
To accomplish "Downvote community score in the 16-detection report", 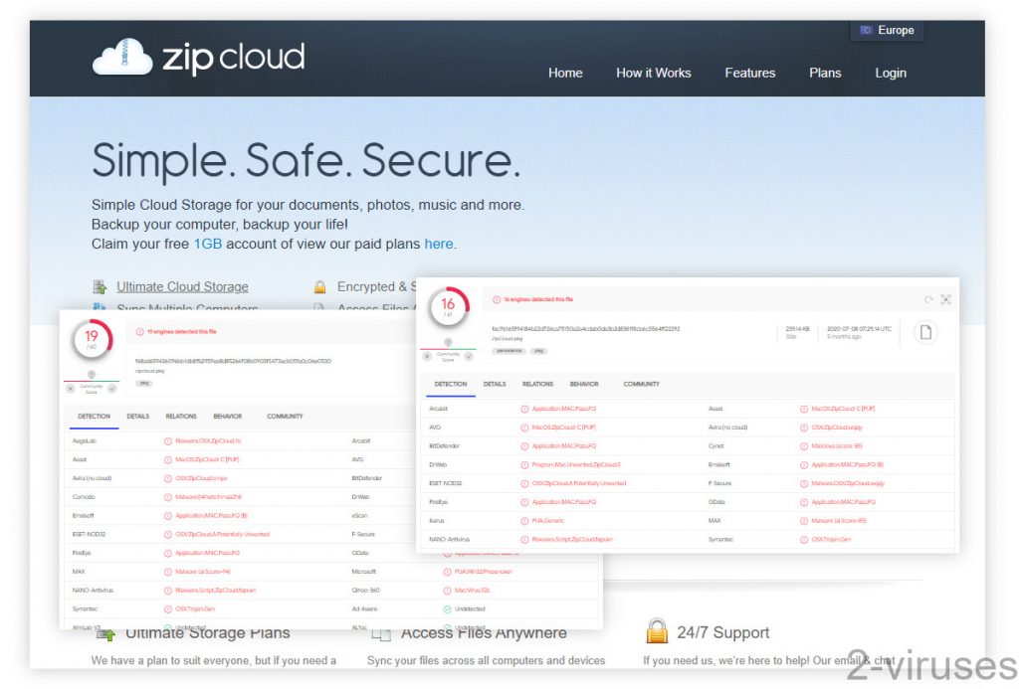I will click(x=428, y=355).
